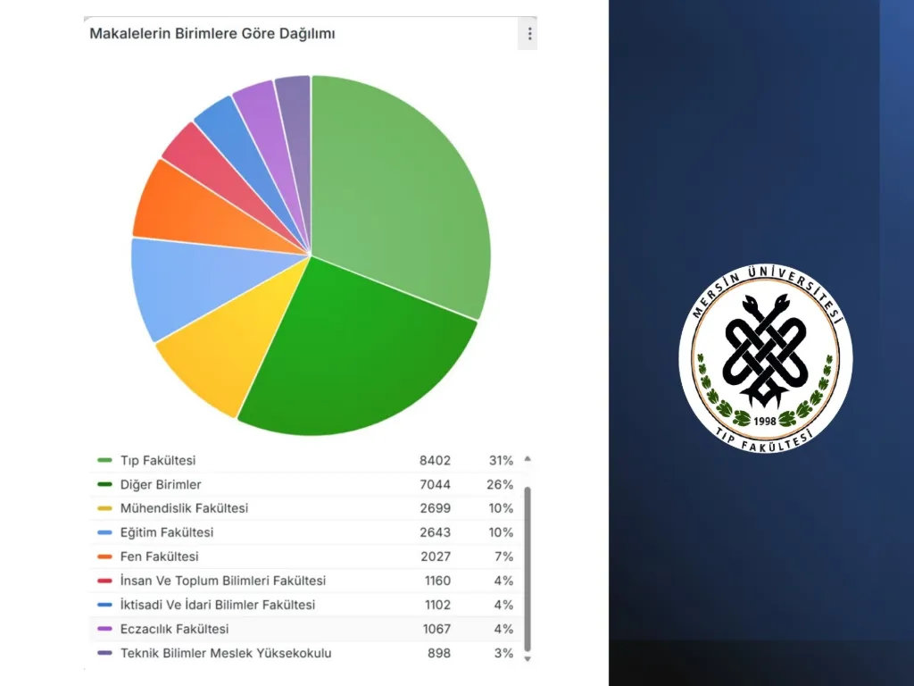The height and width of the screenshot is (686, 914).
Task: Select İnsan Ve Toplum Bilimleri Fakültesi label
Action: [222, 581]
